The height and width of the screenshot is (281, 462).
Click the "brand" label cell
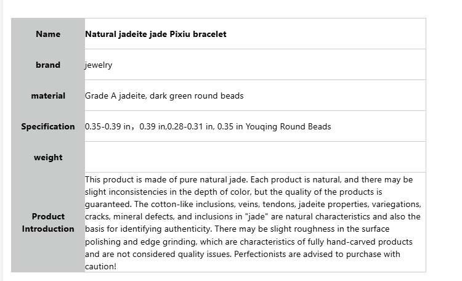[x=48, y=65]
